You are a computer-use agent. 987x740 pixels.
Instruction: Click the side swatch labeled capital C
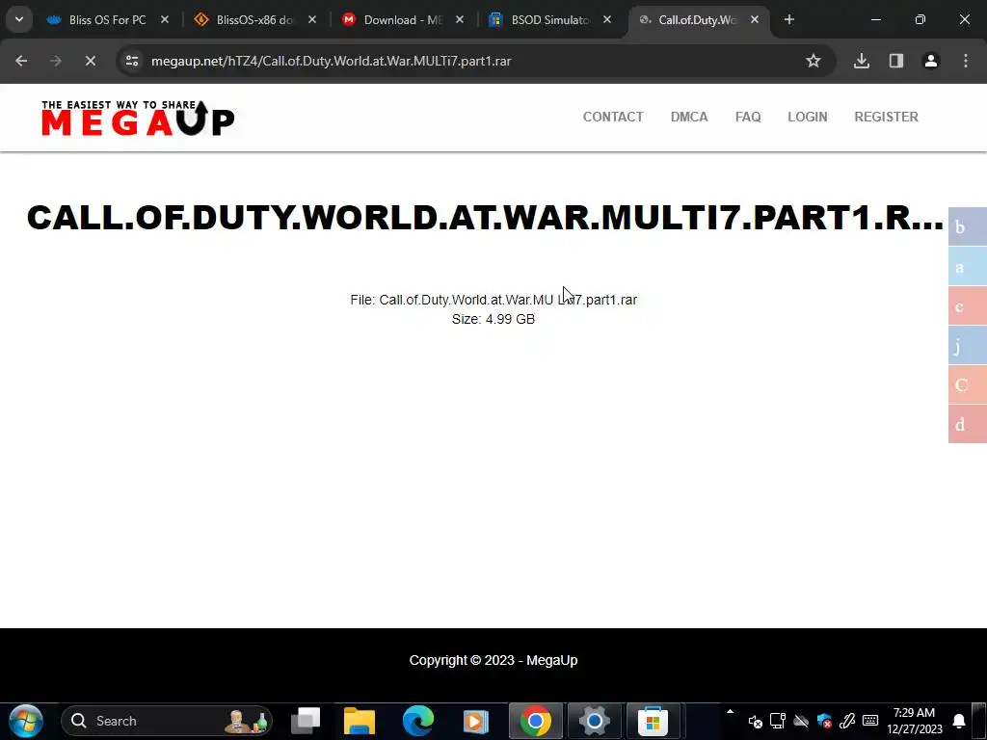tap(968, 384)
